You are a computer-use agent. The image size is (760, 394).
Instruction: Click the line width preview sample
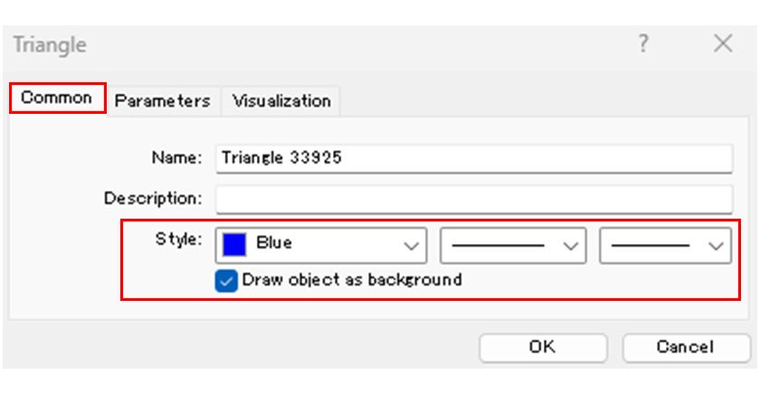[x=651, y=244]
